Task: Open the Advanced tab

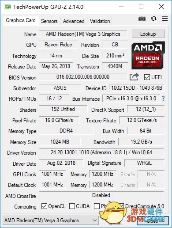Action: click(74, 21)
